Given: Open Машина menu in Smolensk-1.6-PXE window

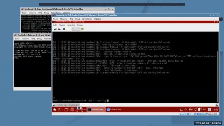Looking at the screenshot, I should tap(64, 19).
